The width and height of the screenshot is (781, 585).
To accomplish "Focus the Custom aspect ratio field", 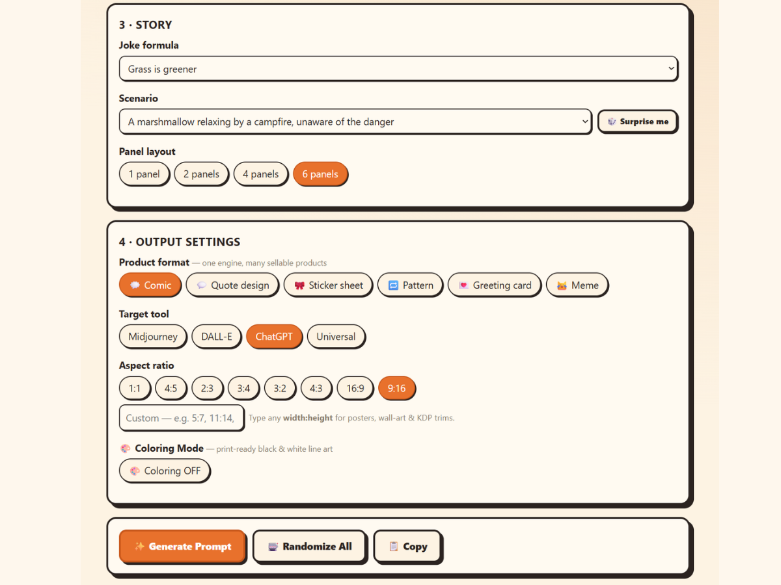I will point(182,418).
